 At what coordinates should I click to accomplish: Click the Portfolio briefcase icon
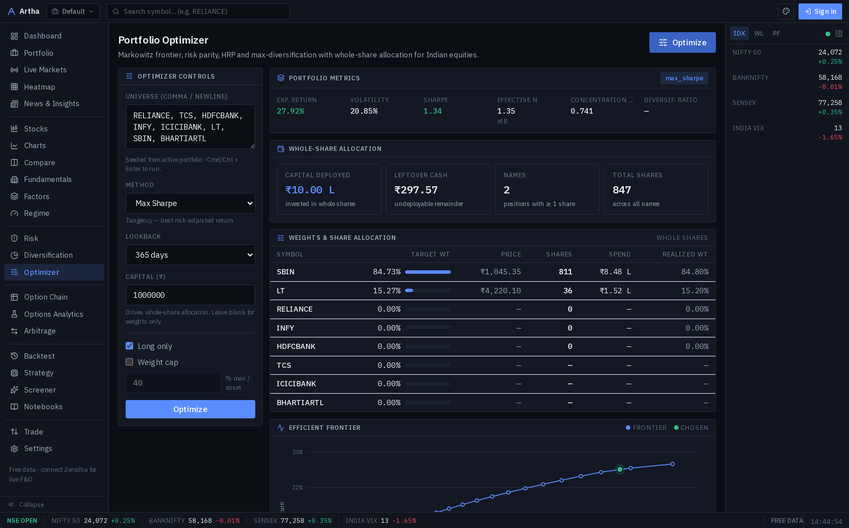(x=14, y=53)
